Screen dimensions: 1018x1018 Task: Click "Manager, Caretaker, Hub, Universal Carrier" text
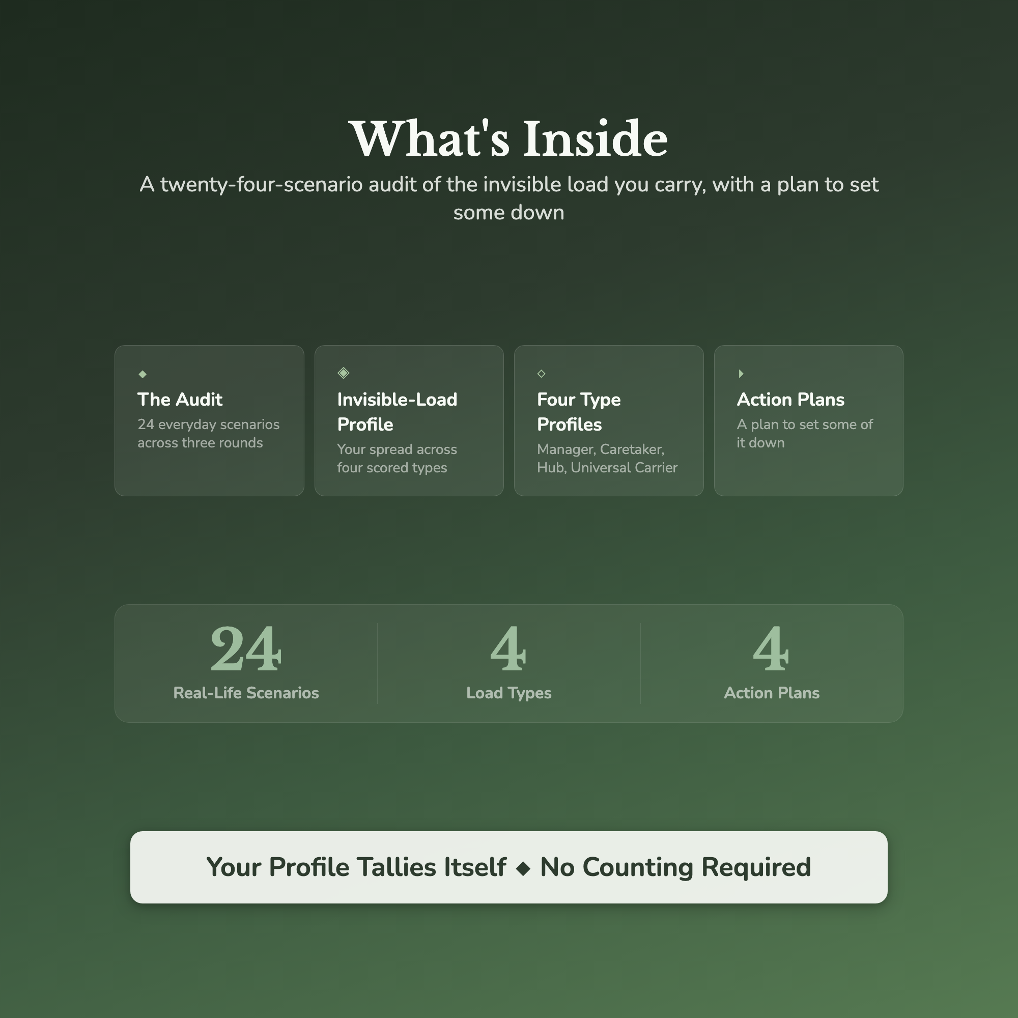point(607,459)
